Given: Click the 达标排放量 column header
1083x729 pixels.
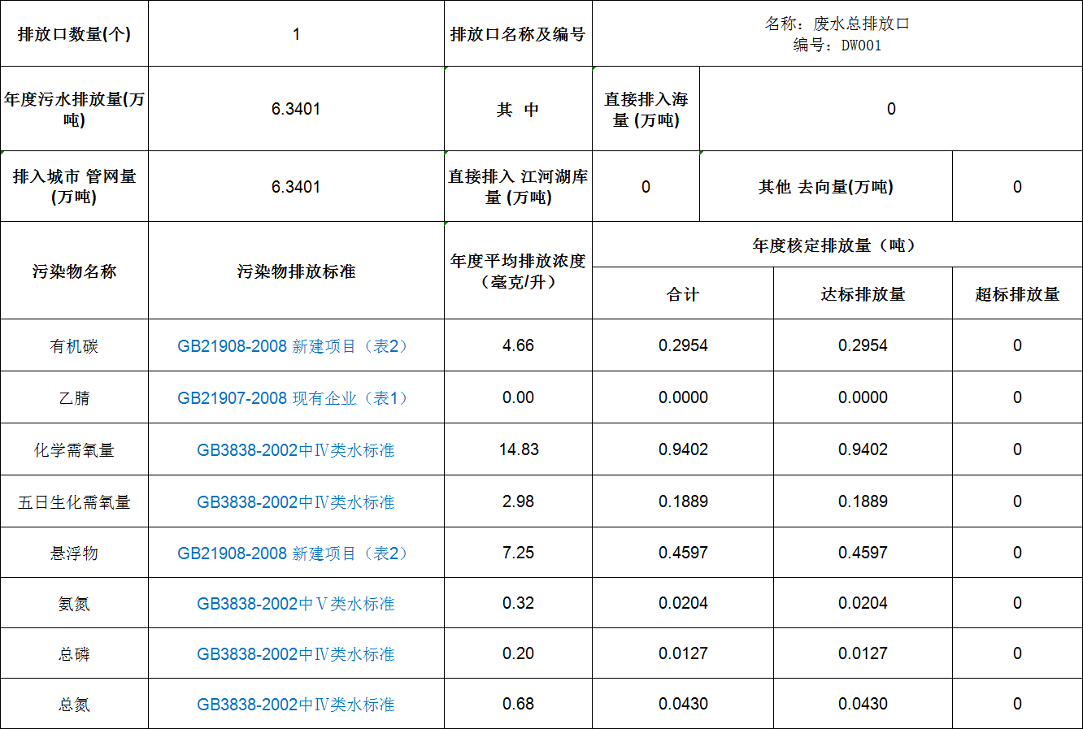Looking at the screenshot, I should (863, 294).
